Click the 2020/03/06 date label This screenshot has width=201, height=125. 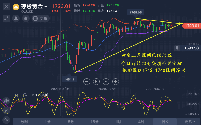tap(60, 89)
